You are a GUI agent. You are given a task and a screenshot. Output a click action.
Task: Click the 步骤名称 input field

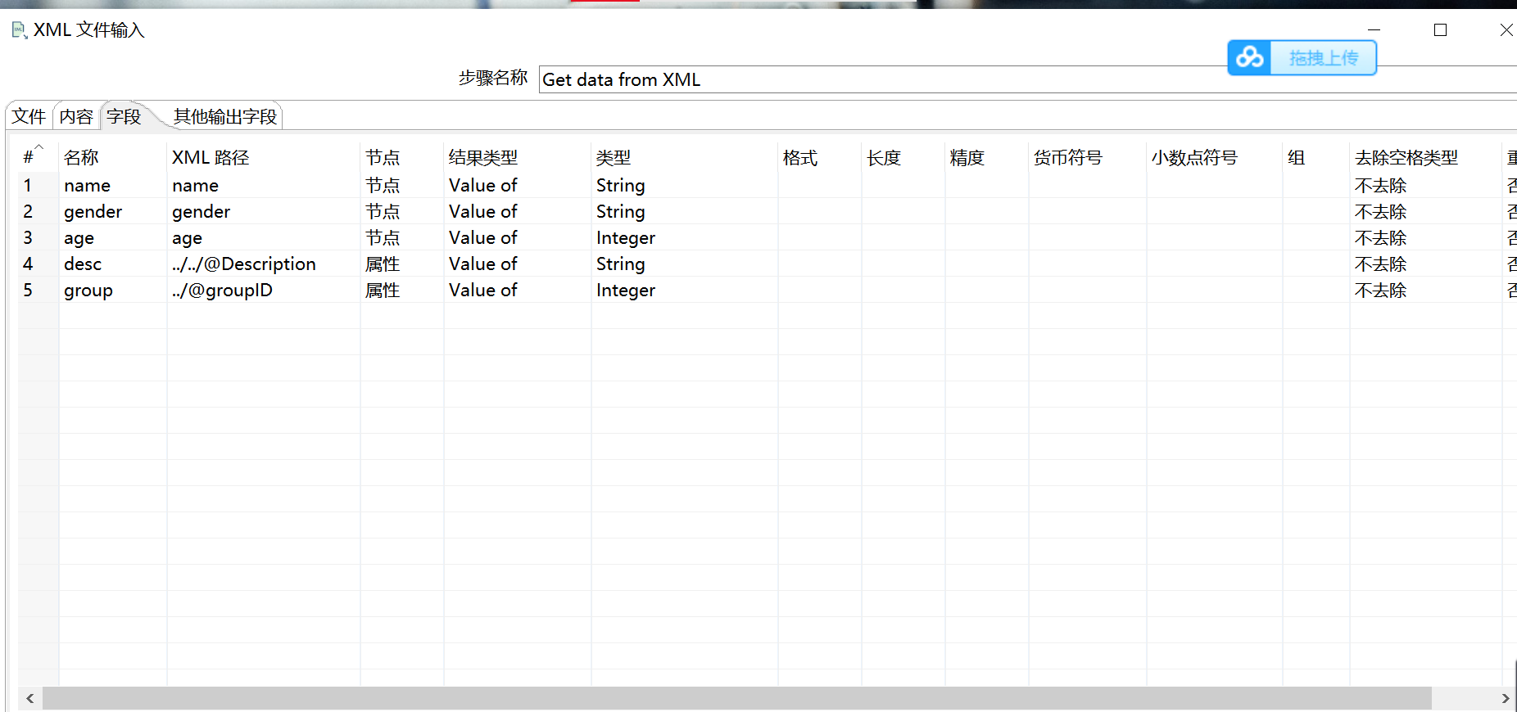(1028, 79)
